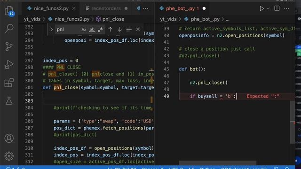Split the editor to the right
Screen dimensions: 301x169
pyautogui.click(x=277, y=8)
